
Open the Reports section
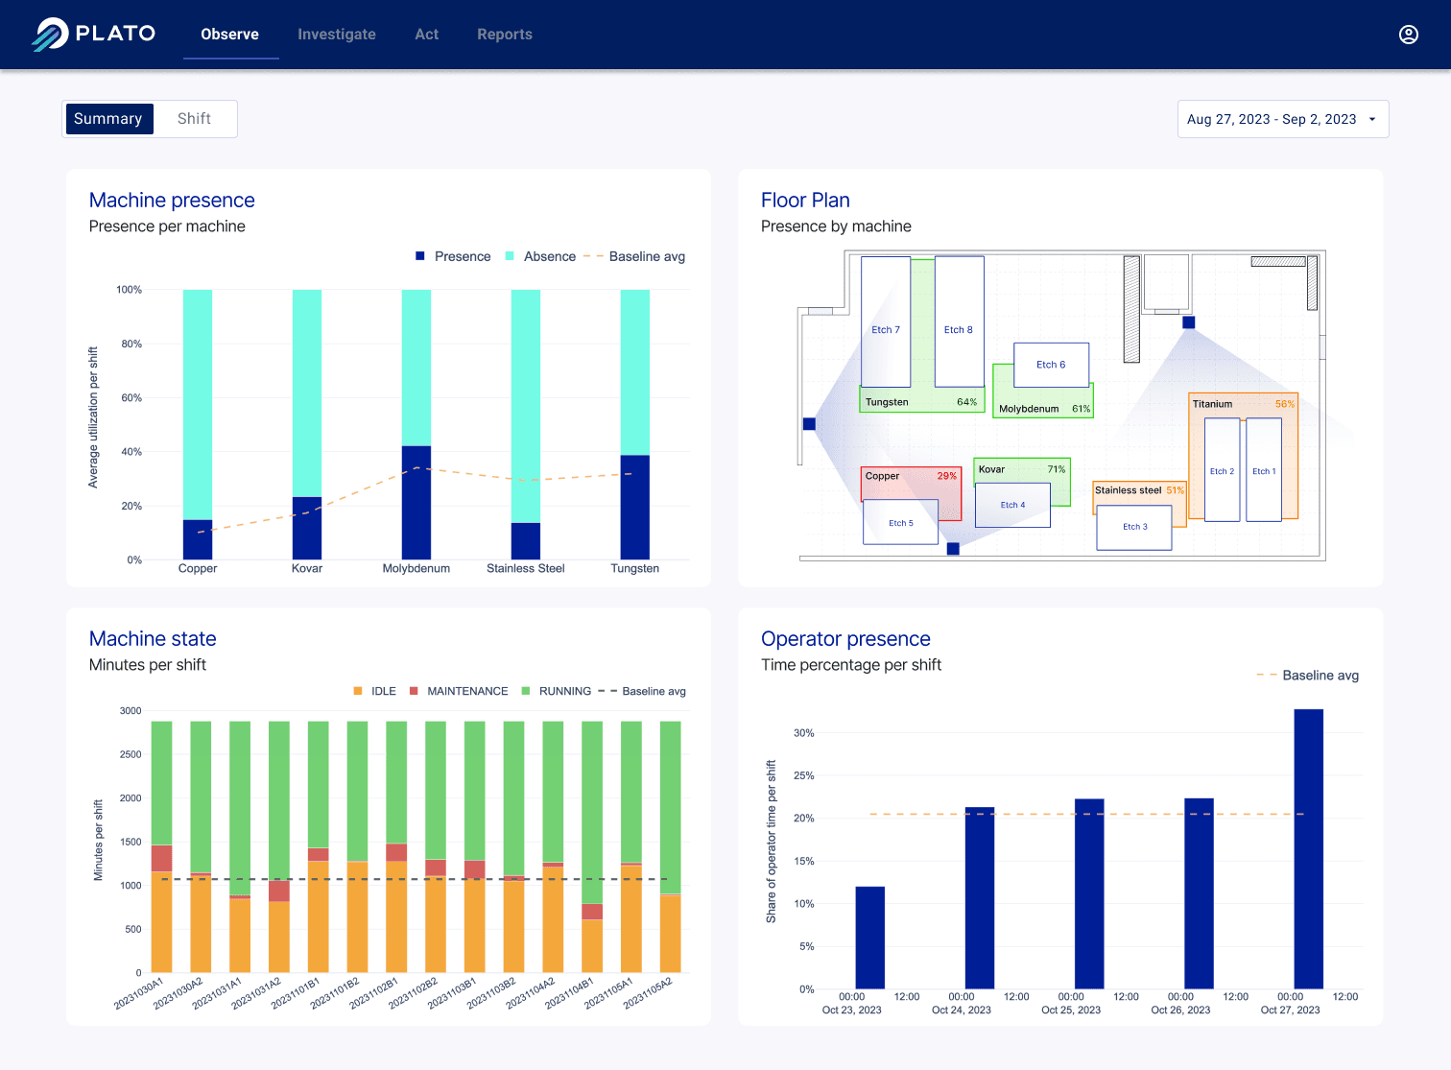coord(505,34)
